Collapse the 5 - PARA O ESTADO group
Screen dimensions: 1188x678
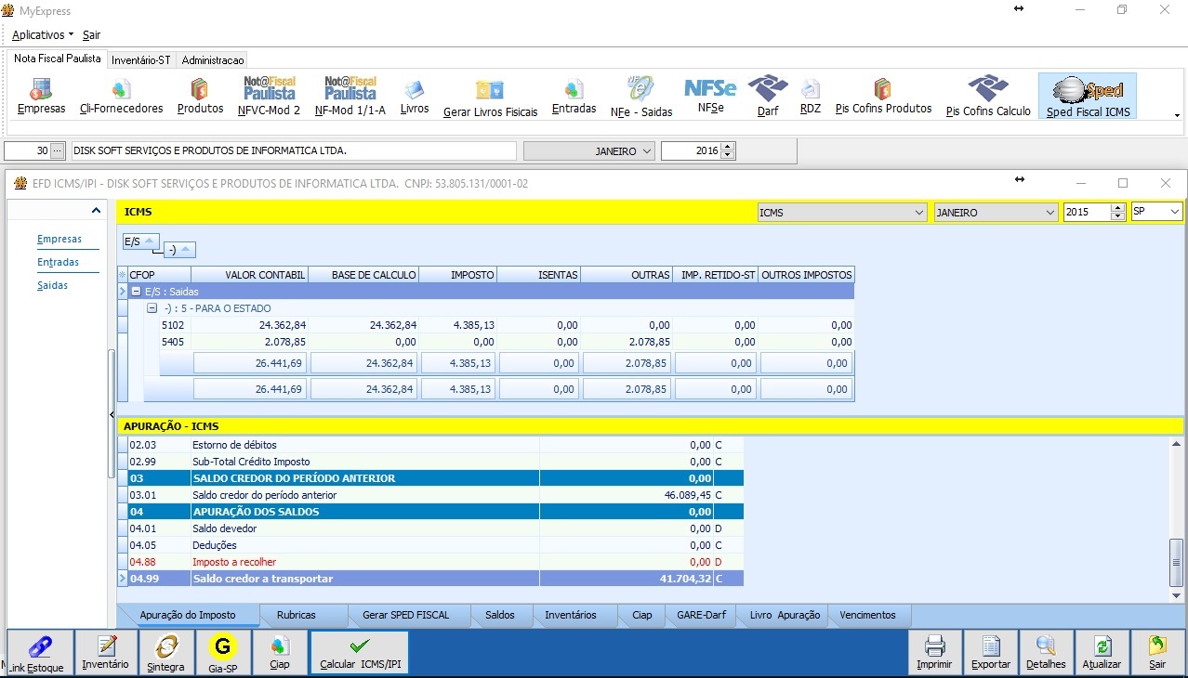(x=152, y=308)
